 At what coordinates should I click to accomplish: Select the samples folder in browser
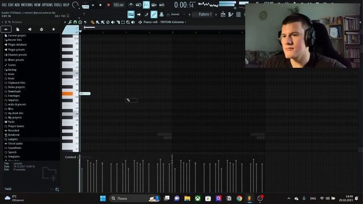[11, 139]
